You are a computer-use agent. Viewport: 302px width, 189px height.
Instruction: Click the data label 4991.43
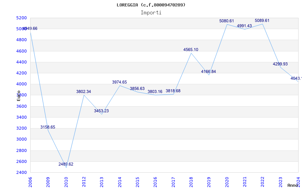coord(244,26)
